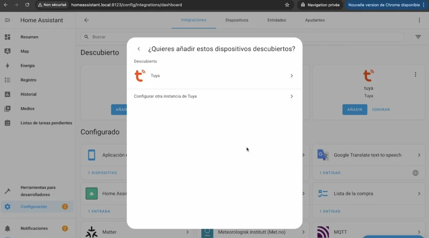Expand Configurar otra instancia de Tuya chevron
The width and height of the screenshot is (429, 238).
tap(292, 96)
